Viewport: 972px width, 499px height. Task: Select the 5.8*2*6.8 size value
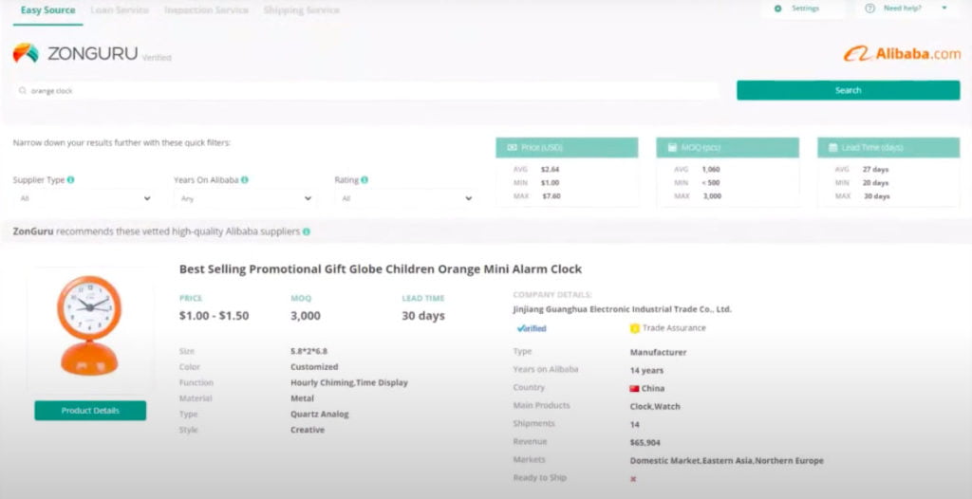308,351
